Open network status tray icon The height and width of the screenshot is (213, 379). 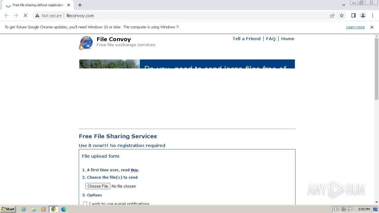click(343, 209)
